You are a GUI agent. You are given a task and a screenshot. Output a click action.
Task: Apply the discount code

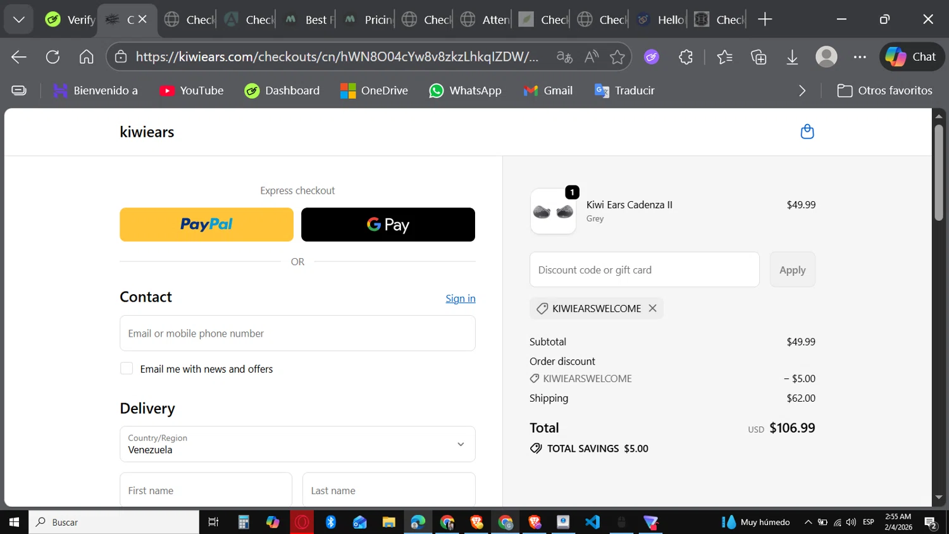[792, 270]
